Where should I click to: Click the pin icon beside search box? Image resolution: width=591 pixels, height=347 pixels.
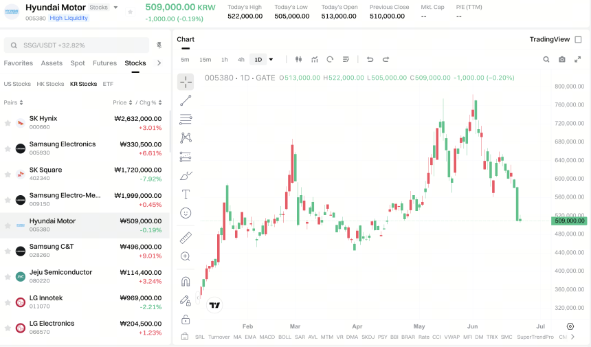coord(159,45)
